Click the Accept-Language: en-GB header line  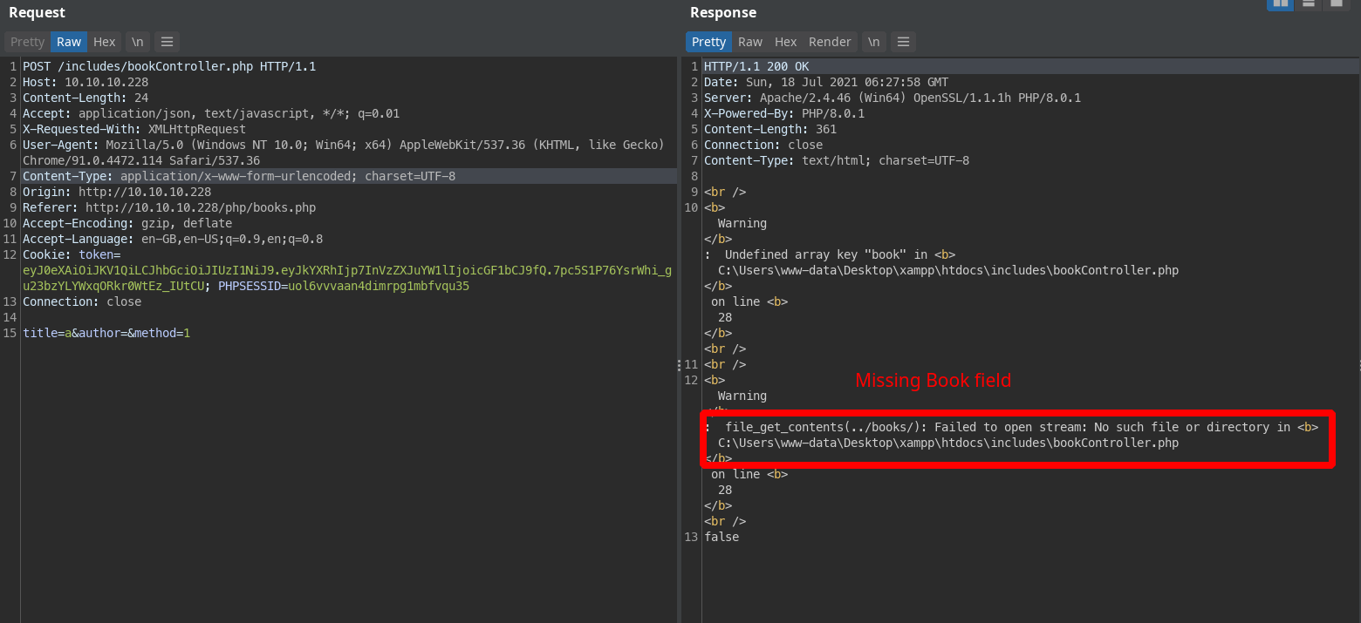[x=173, y=239]
